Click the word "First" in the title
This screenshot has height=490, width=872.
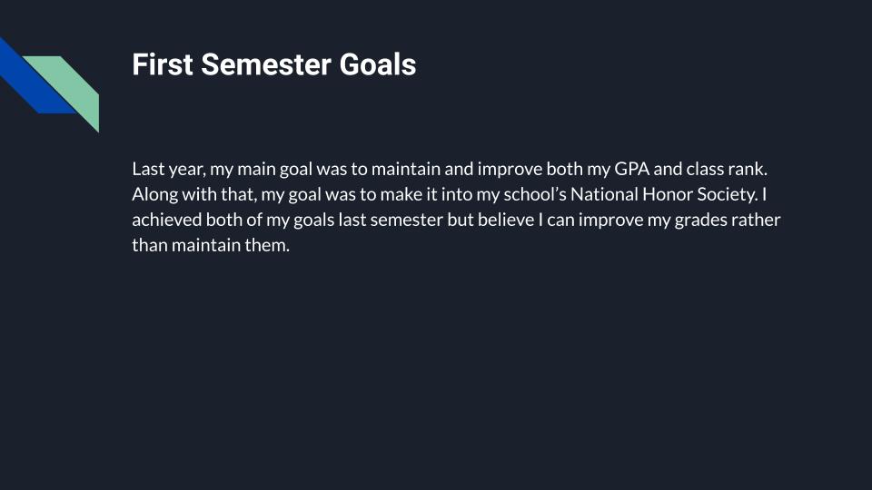click(163, 64)
